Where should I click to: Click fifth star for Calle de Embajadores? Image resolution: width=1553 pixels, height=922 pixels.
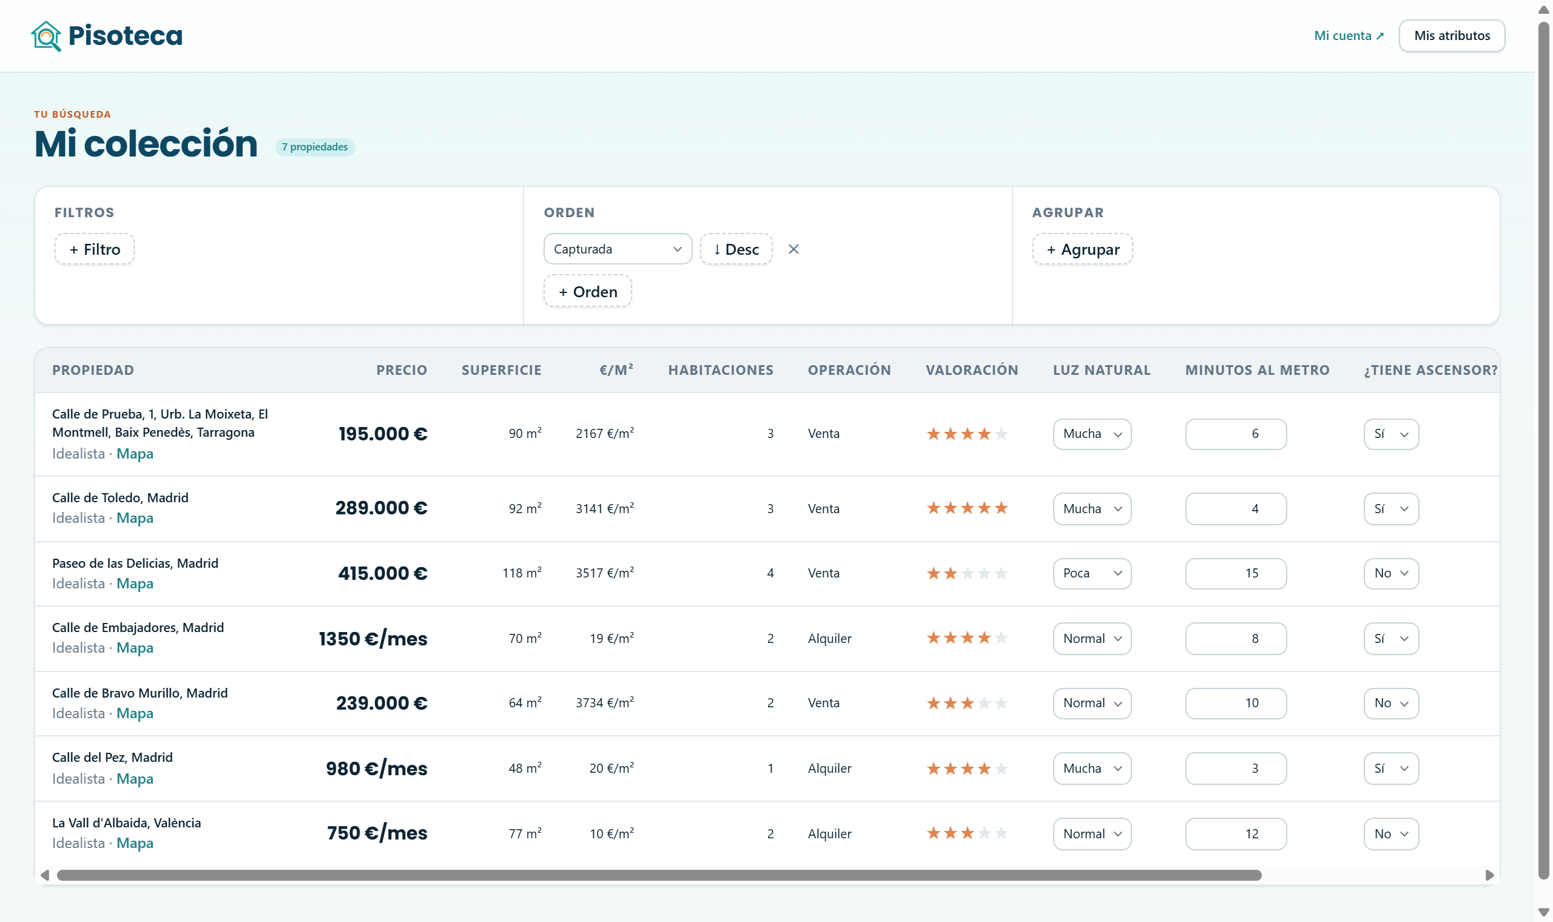pos(1001,638)
